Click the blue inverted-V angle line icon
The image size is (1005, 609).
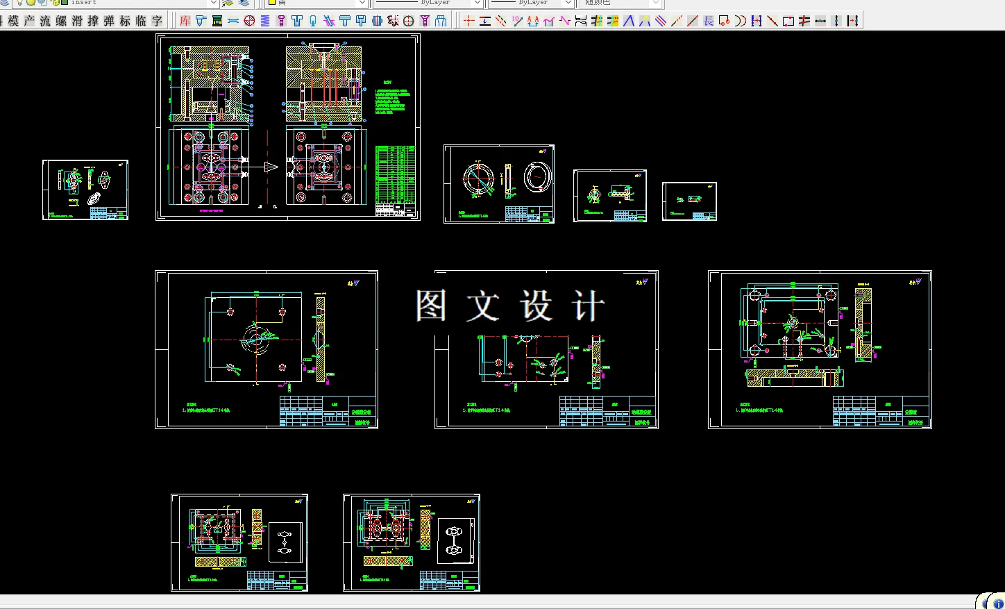pyautogui.click(x=628, y=21)
